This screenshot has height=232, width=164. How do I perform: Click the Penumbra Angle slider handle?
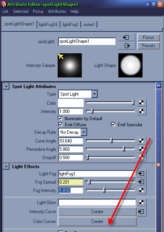coord(124,149)
